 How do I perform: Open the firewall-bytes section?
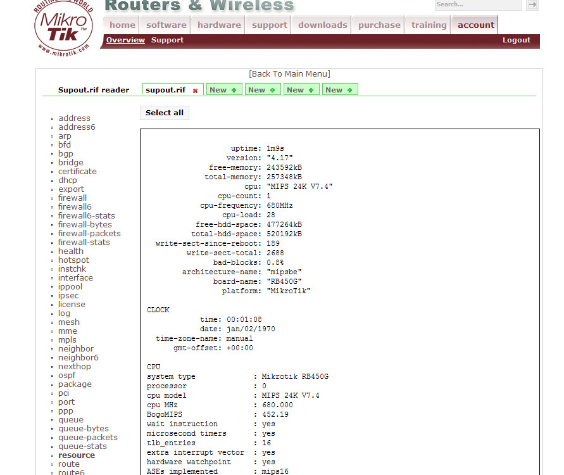coord(85,225)
